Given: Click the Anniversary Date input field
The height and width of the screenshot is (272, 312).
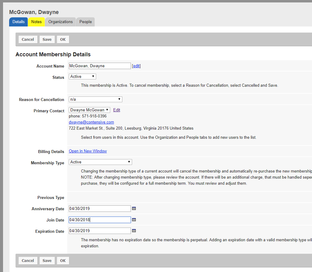Looking at the screenshot, I should tap(100, 209).
